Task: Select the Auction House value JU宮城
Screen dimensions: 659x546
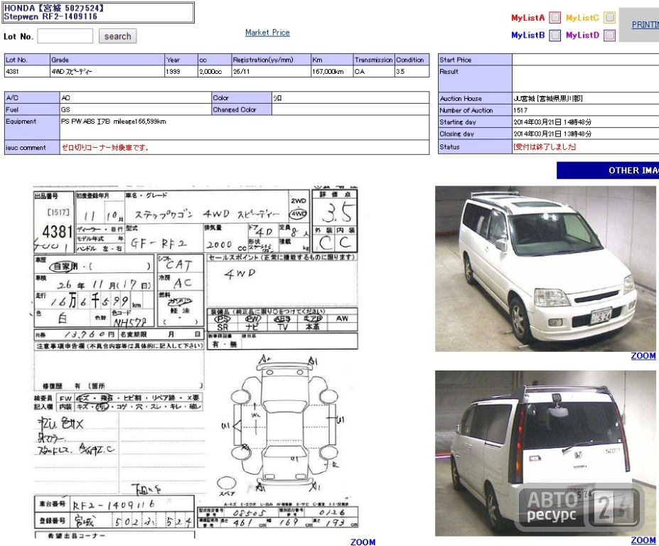Action: click(547, 98)
